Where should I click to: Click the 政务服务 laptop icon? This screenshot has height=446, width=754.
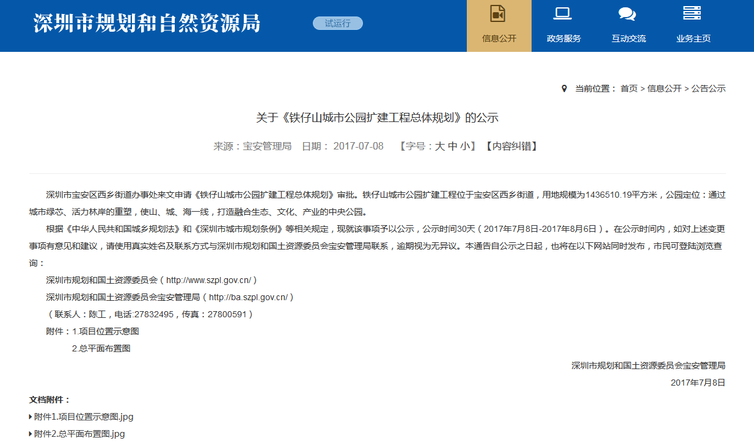tap(563, 13)
